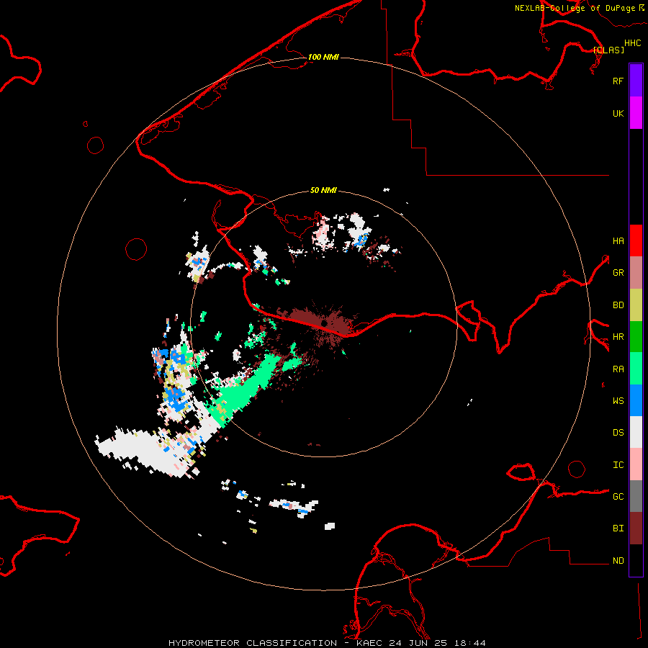The width and height of the screenshot is (648, 648).
Task: Click the HA red legend swatch
Action: point(636,240)
